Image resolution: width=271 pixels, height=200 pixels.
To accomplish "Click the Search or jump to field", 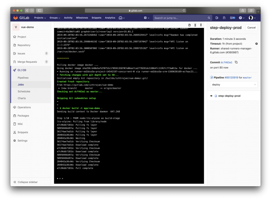I will click(x=179, y=17).
